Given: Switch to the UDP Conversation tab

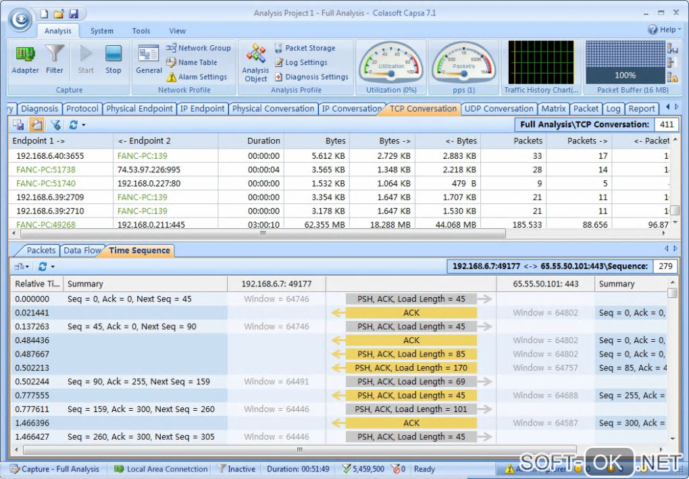Looking at the screenshot, I should pos(499,109).
